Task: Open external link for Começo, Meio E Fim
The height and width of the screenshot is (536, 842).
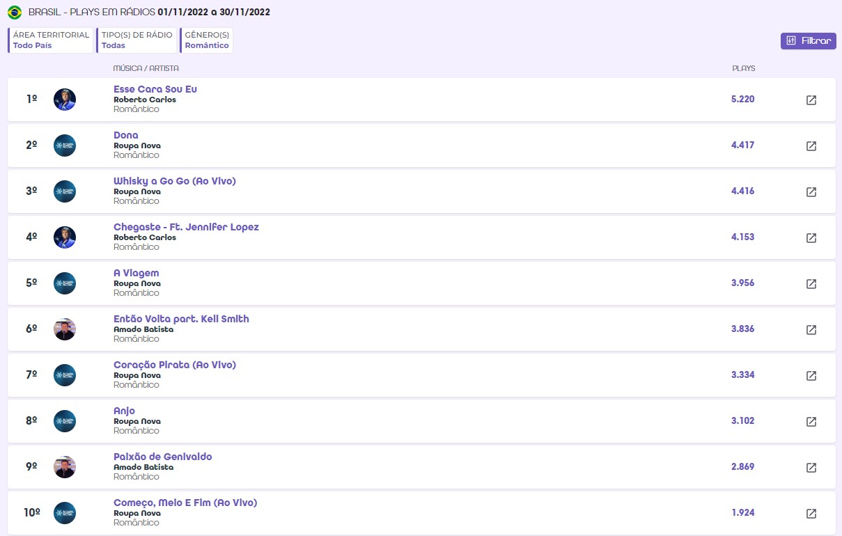Action: [811, 514]
